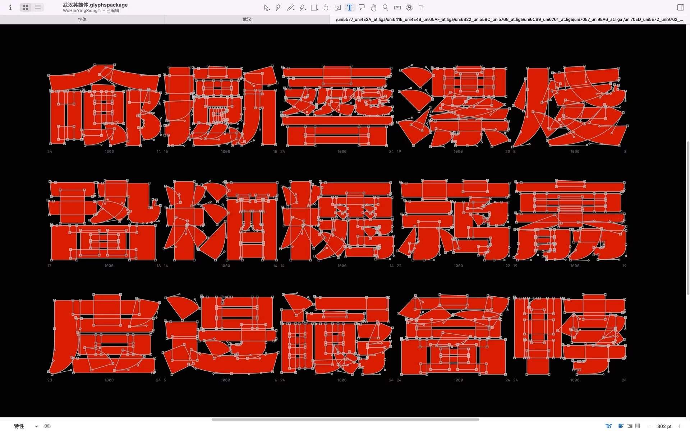Click the 302 pt zoom field
690x431 pixels.
click(664, 426)
